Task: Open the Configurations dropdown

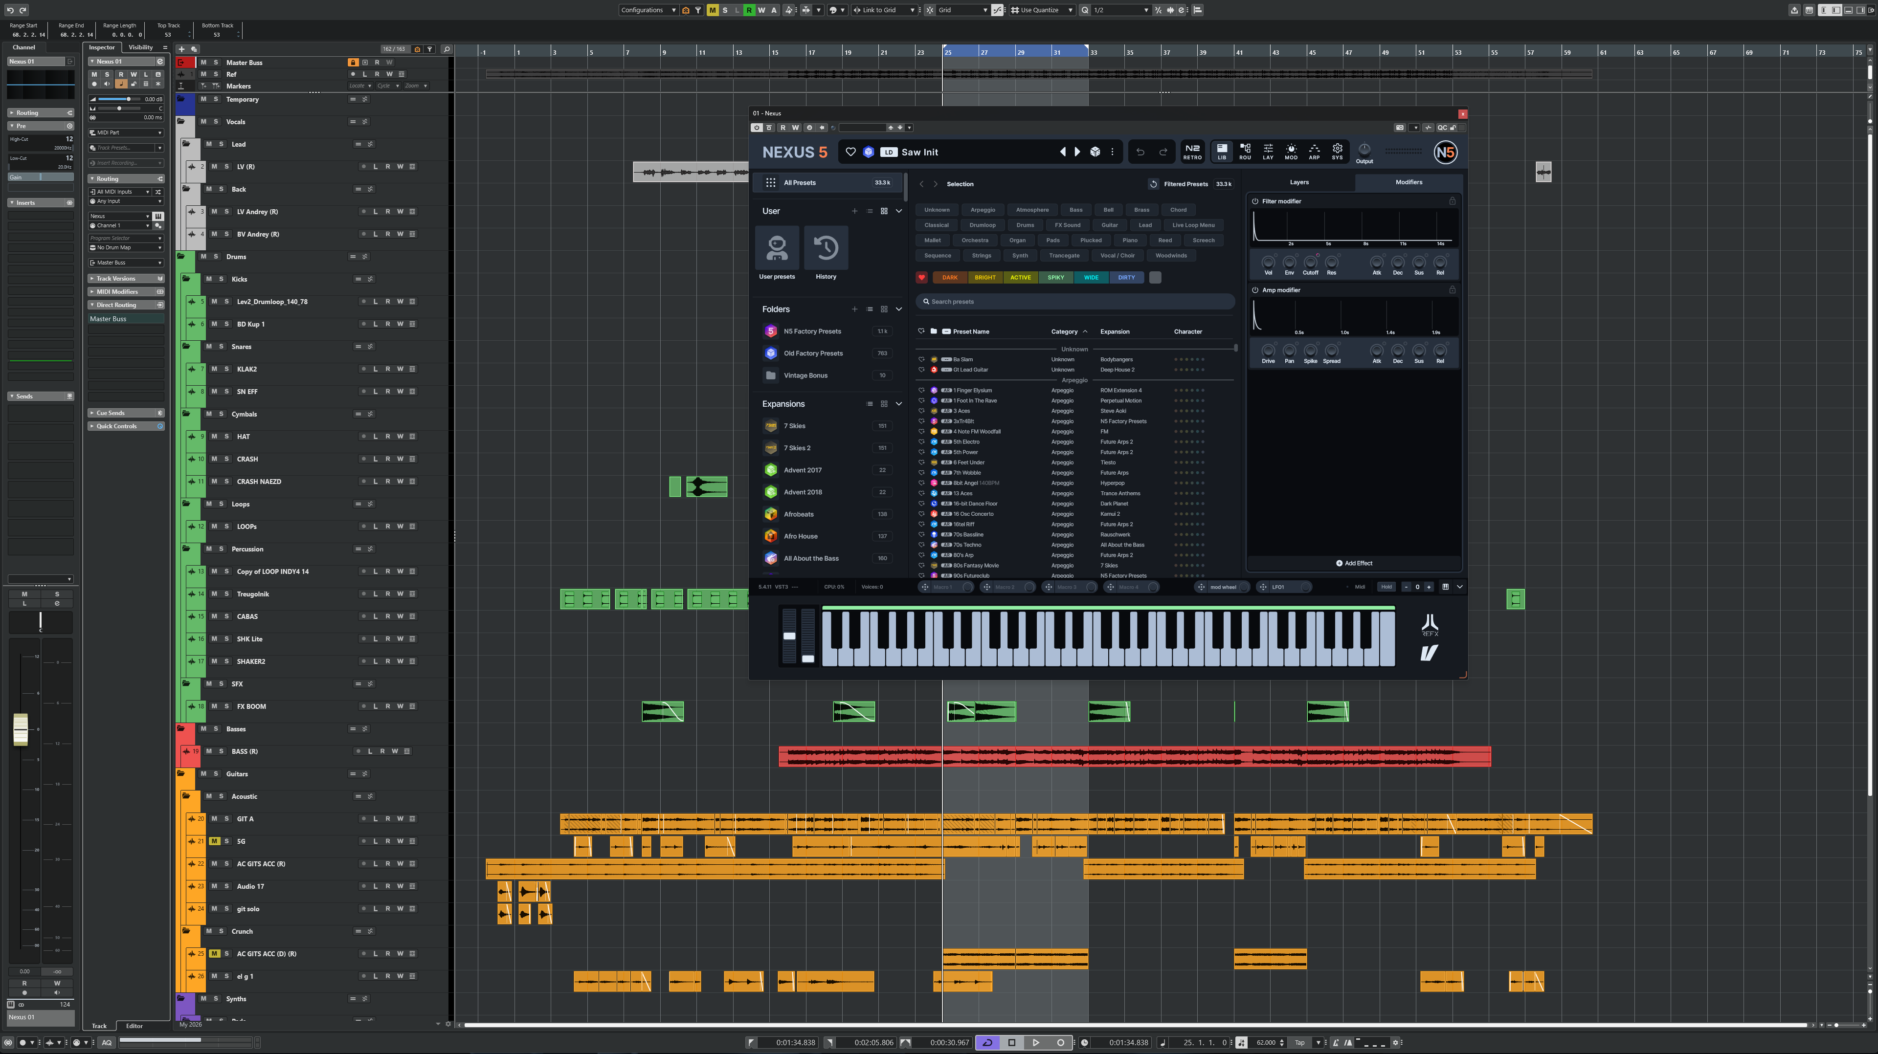Action: 648,10
